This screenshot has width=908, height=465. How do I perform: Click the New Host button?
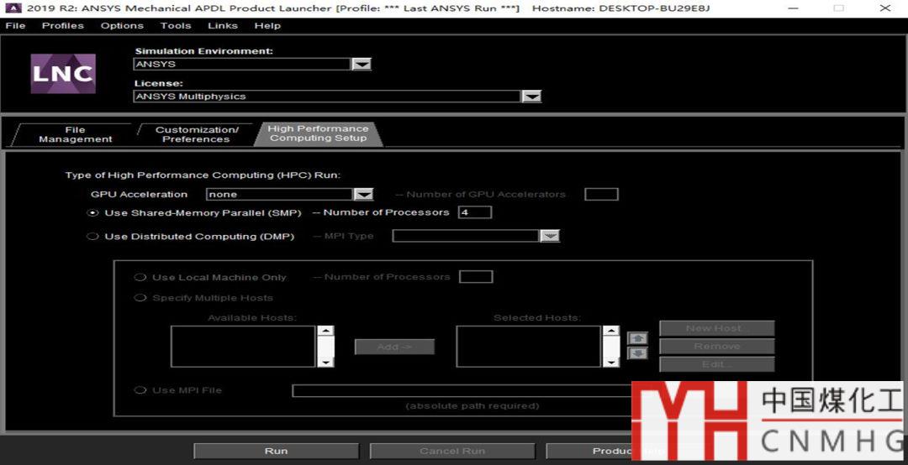717,328
